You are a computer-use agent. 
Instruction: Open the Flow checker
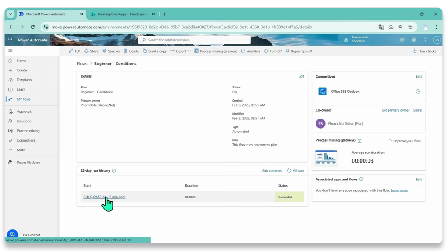[x=425, y=51]
